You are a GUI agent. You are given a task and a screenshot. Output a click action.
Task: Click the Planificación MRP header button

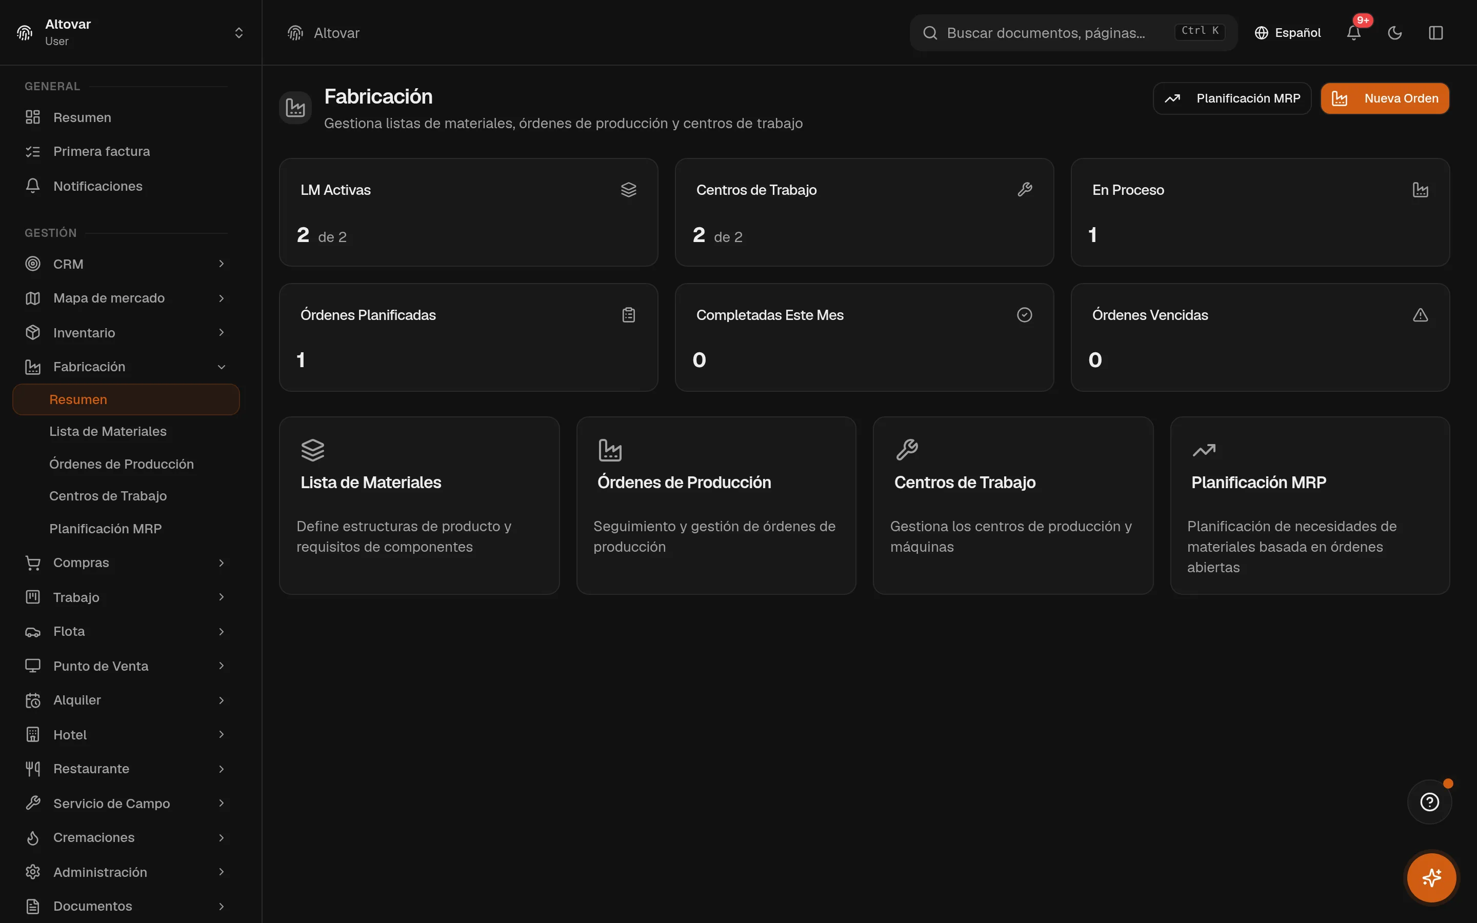tap(1232, 98)
